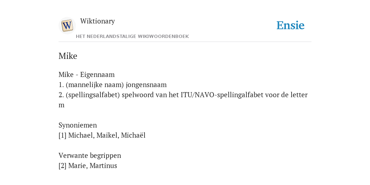The image size is (370, 185).
Task: Click the synonym Michaël
Action: (x=133, y=135)
